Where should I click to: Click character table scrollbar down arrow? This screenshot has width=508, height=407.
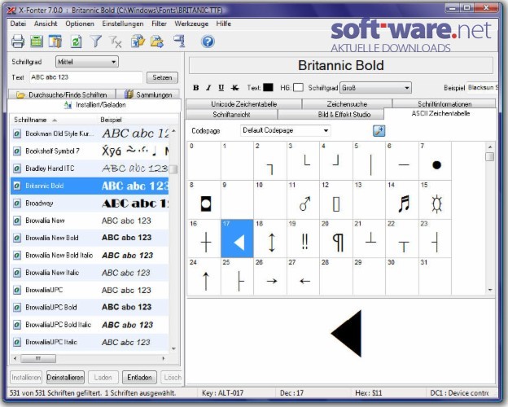pos(490,290)
